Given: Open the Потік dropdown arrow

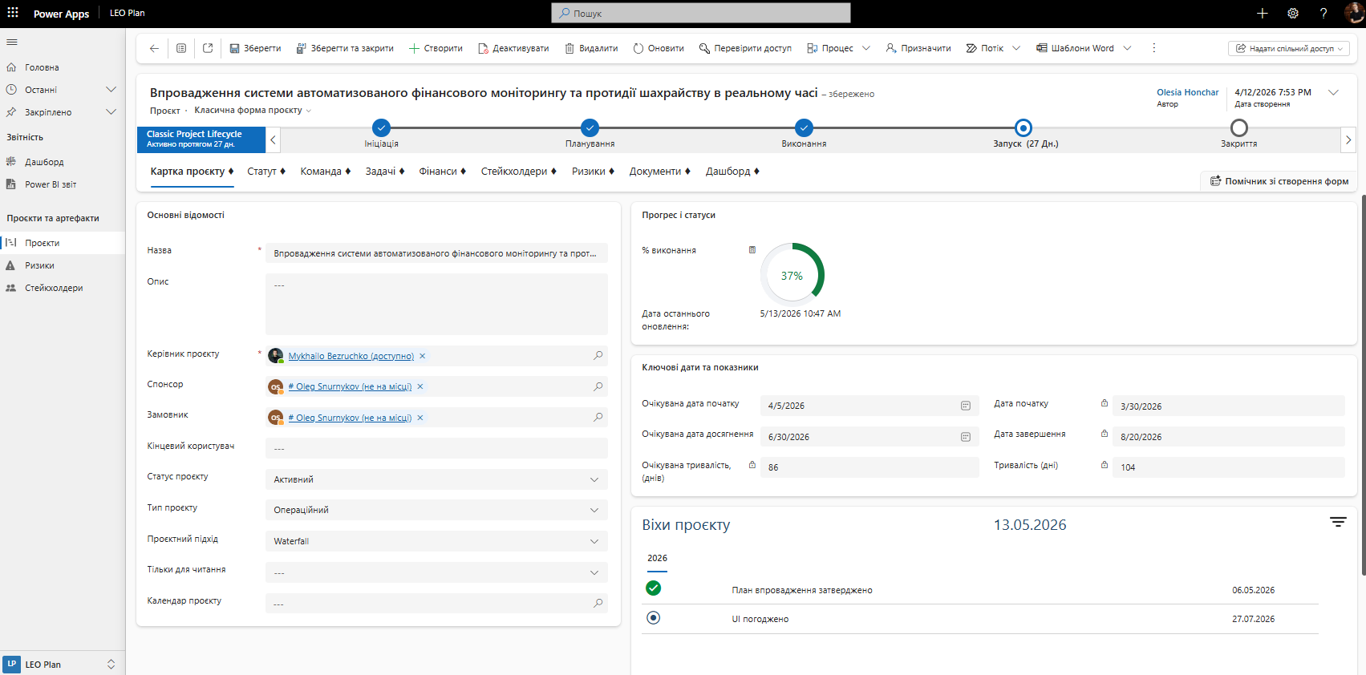Looking at the screenshot, I should tap(1016, 48).
